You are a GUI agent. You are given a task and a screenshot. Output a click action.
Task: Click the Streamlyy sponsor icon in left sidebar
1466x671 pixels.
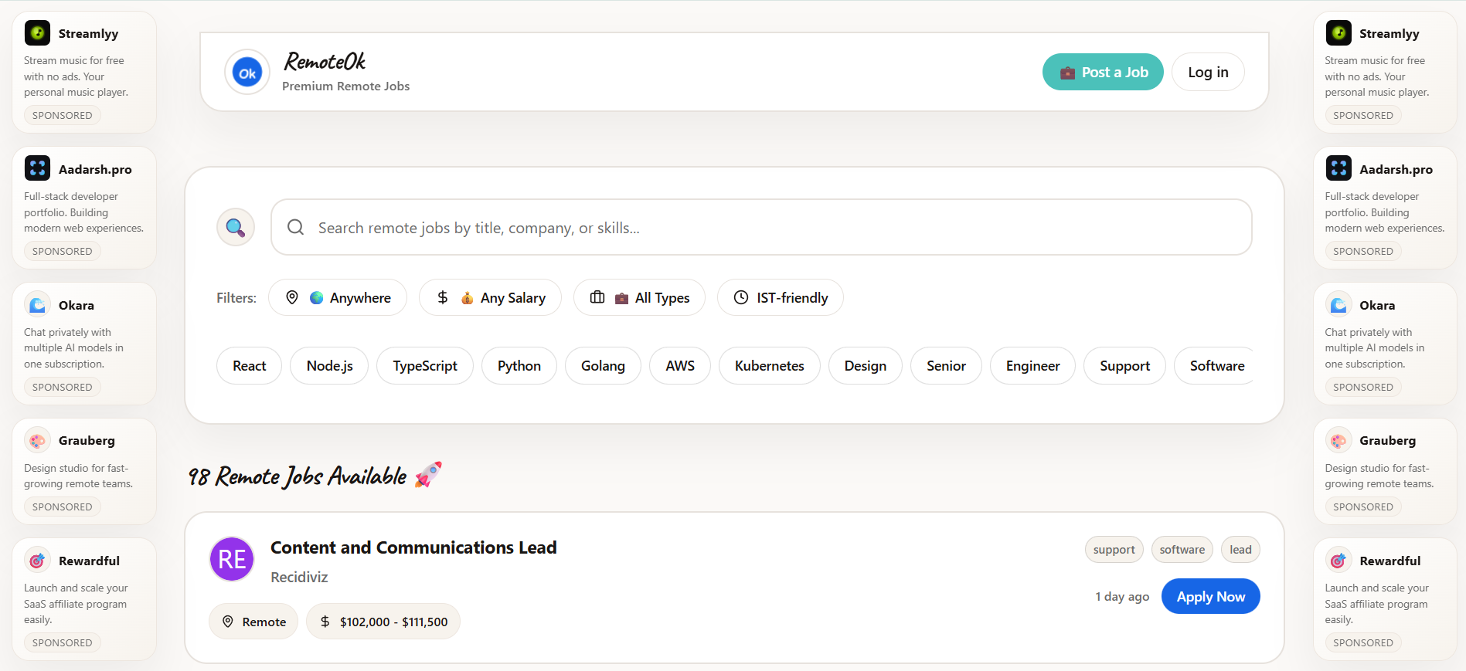(x=37, y=33)
